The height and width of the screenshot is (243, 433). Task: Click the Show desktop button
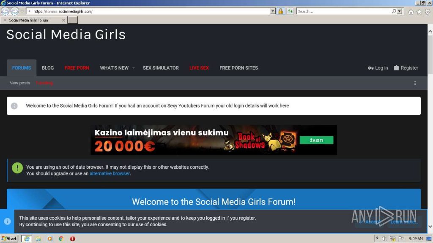(x=429, y=239)
